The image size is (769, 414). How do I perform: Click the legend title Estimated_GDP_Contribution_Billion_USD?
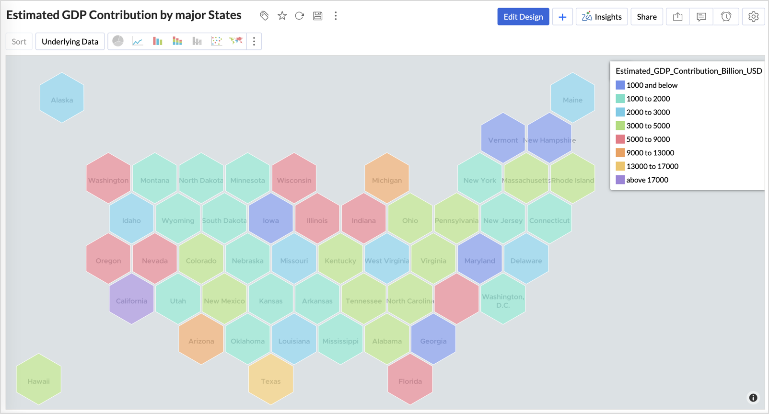[x=688, y=71]
